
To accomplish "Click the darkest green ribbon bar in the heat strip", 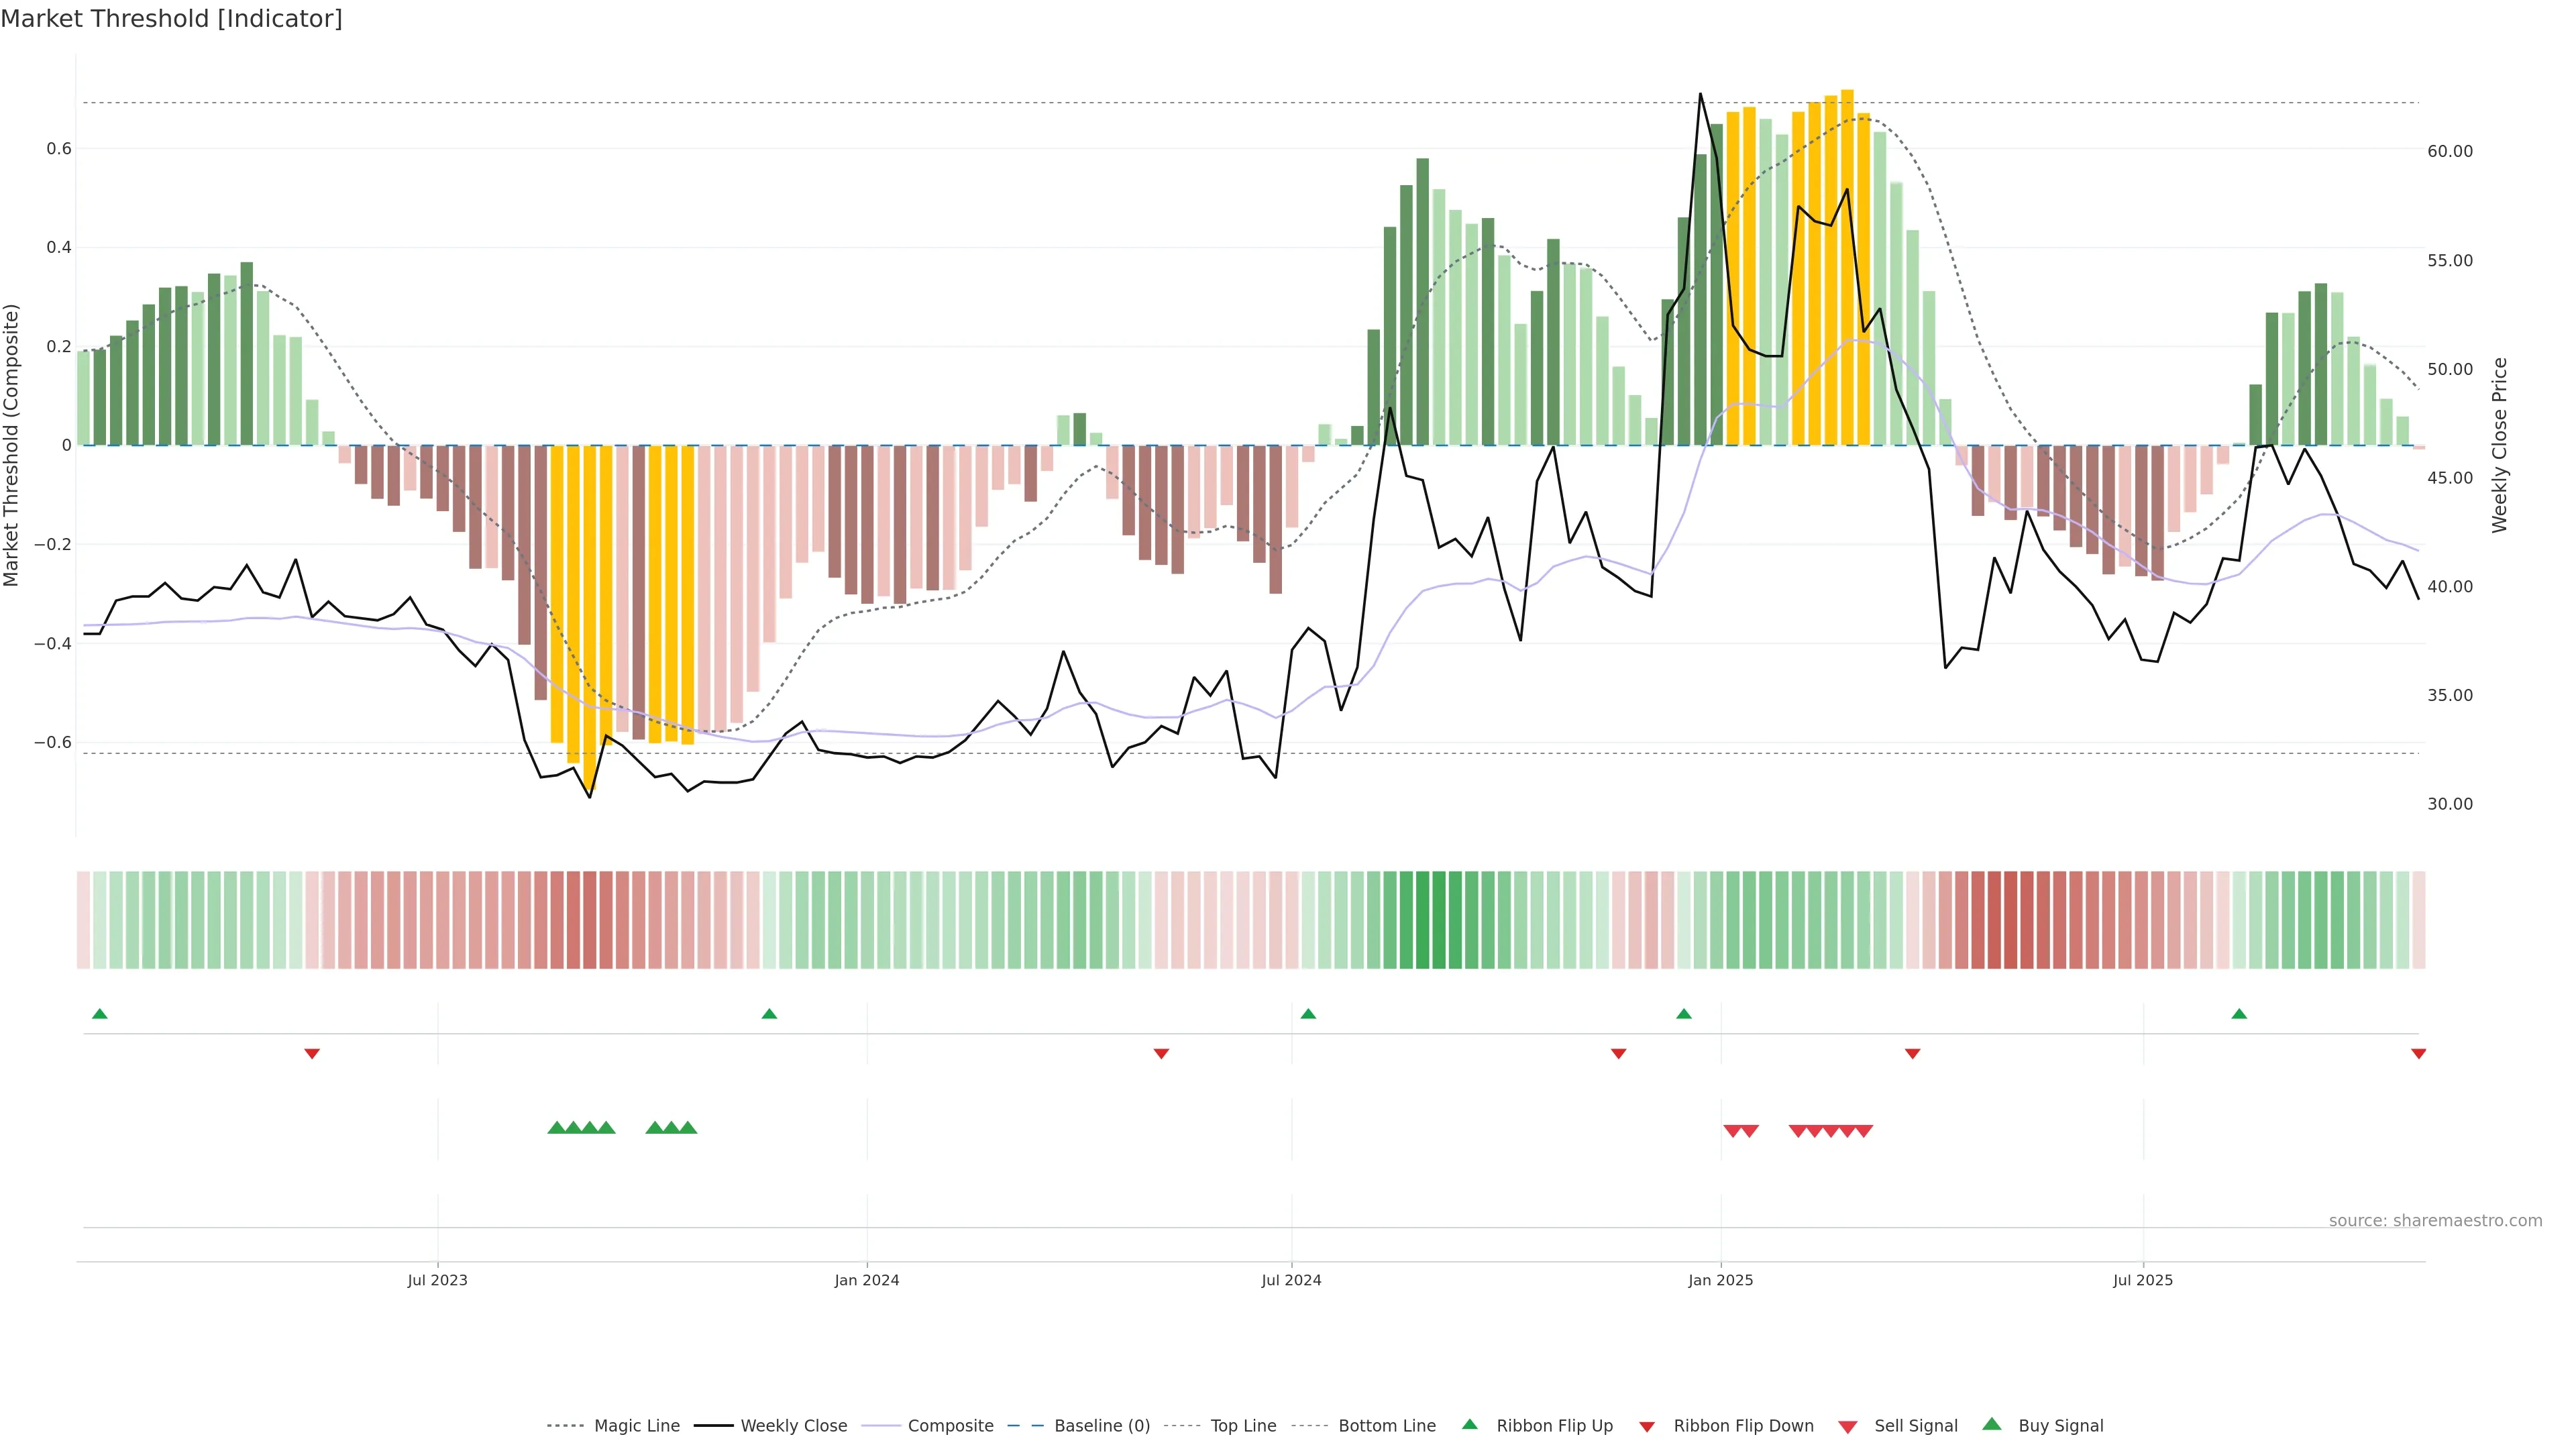I will pyautogui.click(x=1422, y=920).
